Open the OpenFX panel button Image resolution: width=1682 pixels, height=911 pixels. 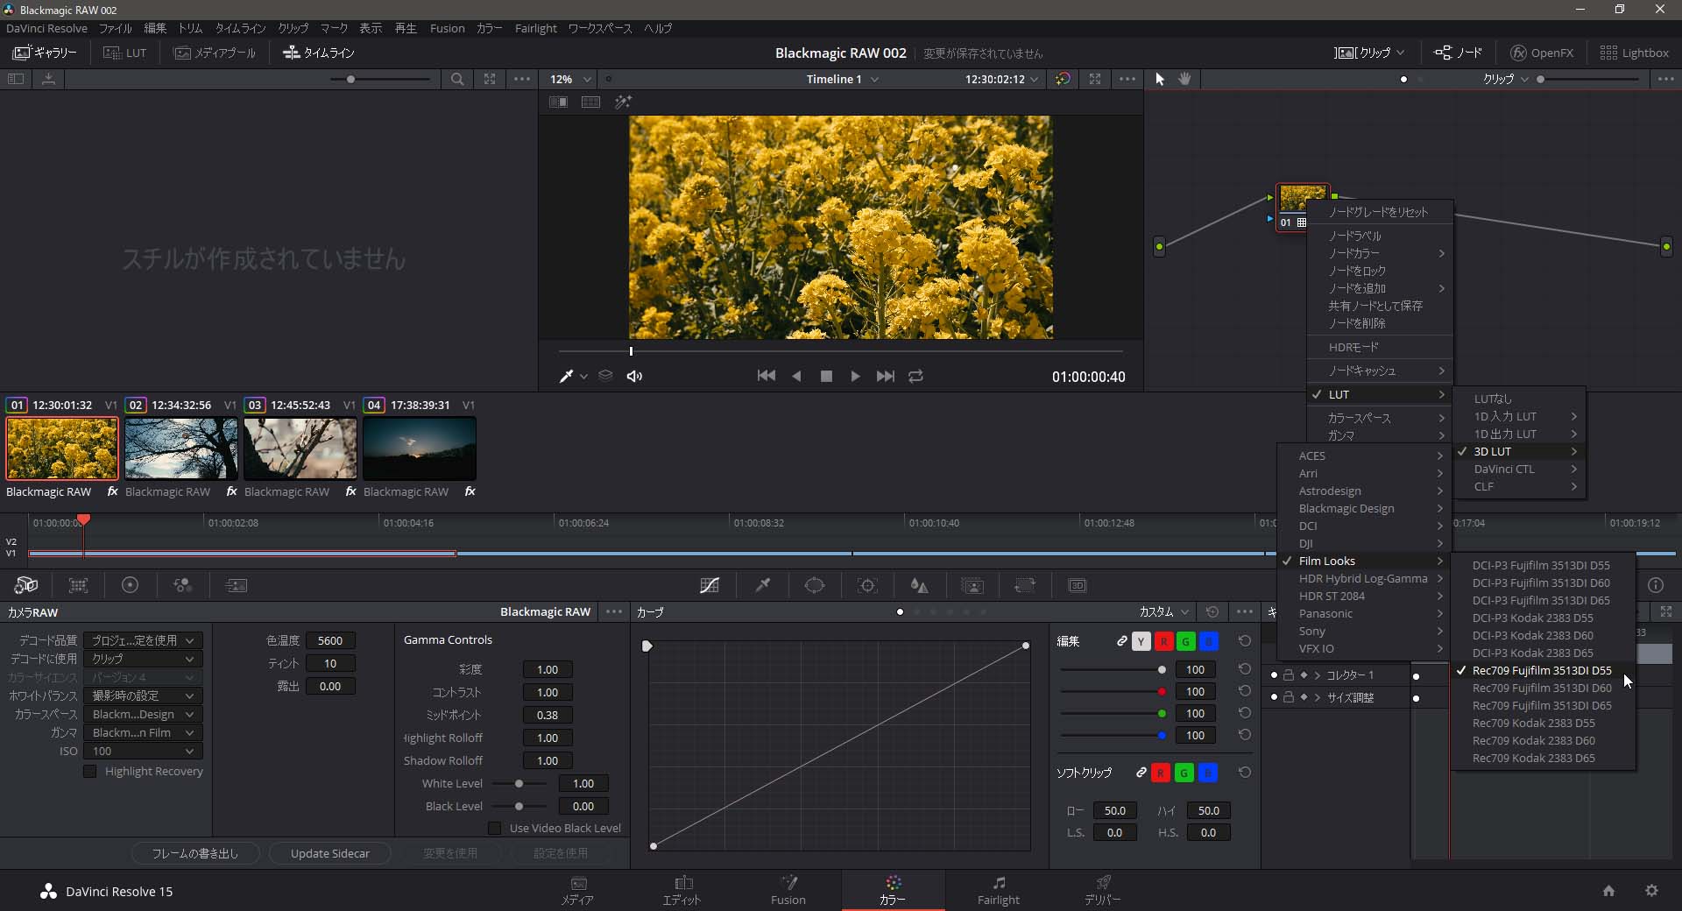(1542, 53)
